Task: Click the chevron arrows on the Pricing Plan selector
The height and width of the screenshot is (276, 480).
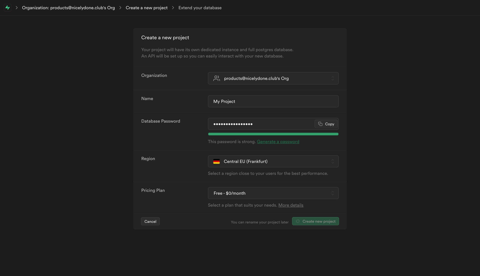Action: pyautogui.click(x=333, y=193)
